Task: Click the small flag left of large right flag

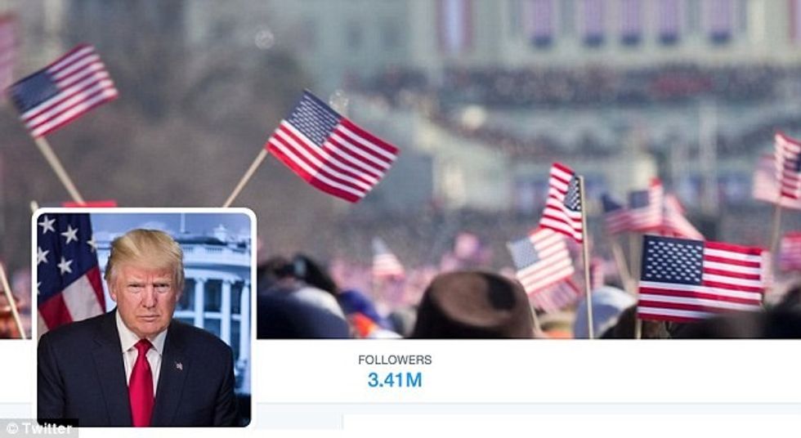Action: pyautogui.click(x=541, y=261)
